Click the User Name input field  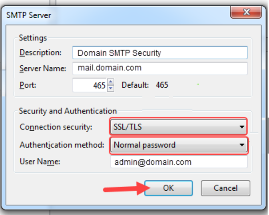(178, 162)
